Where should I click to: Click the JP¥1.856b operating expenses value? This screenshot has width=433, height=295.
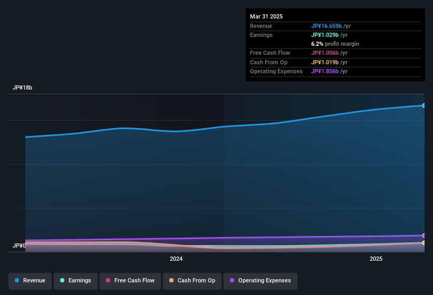pos(325,72)
